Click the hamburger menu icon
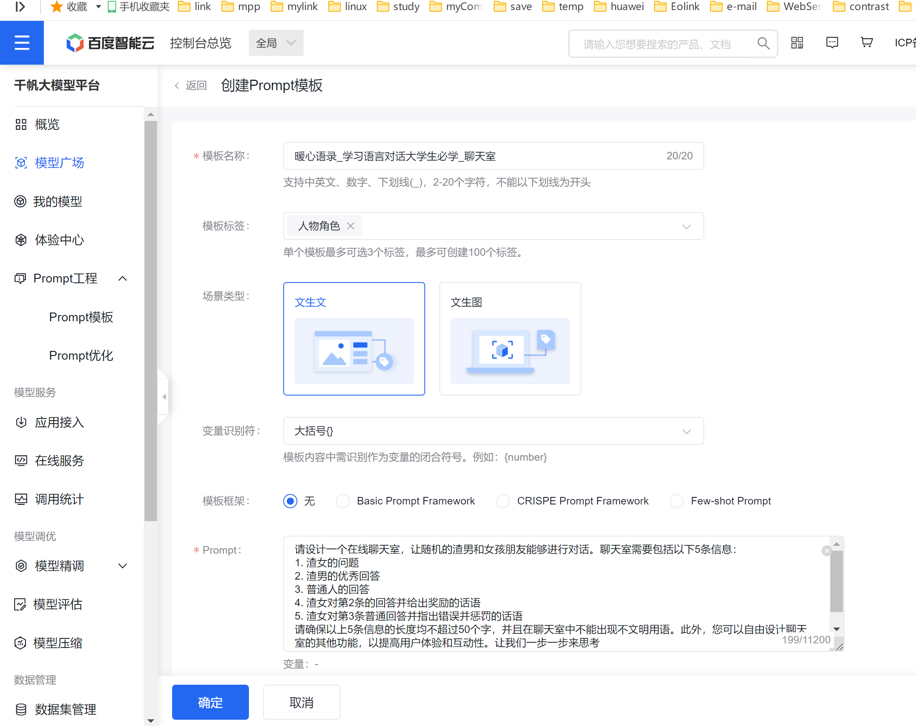 point(22,43)
